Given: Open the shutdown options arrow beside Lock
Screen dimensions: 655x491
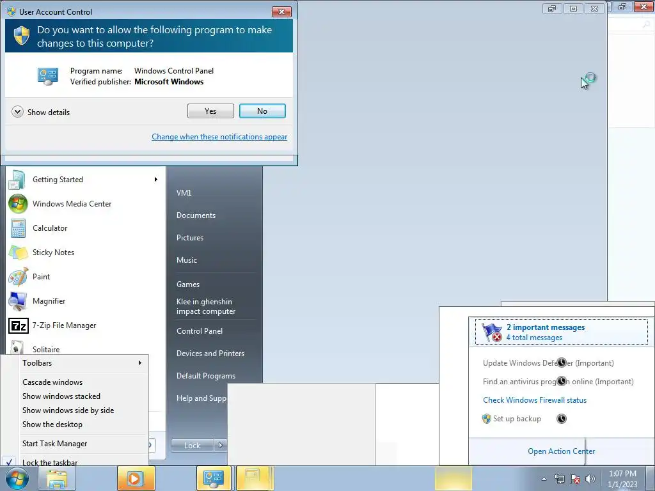Looking at the screenshot, I should [220, 445].
